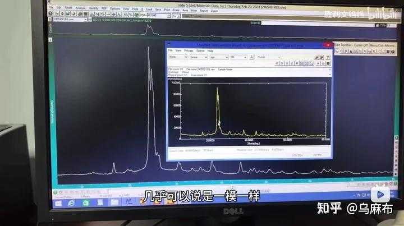The height and width of the screenshot is (226, 404).
Task: Click the Report button in Jade toolbar
Action: [204, 11]
